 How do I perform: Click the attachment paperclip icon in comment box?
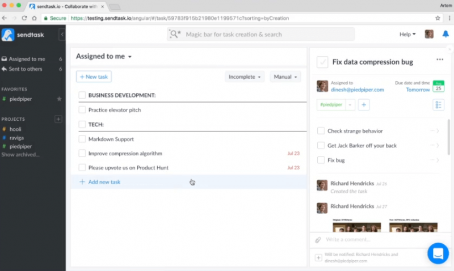[318, 240]
